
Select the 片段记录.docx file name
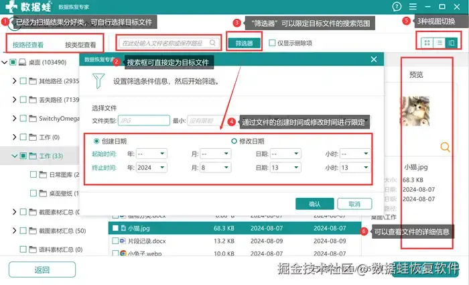pyautogui.click(x=147, y=241)
